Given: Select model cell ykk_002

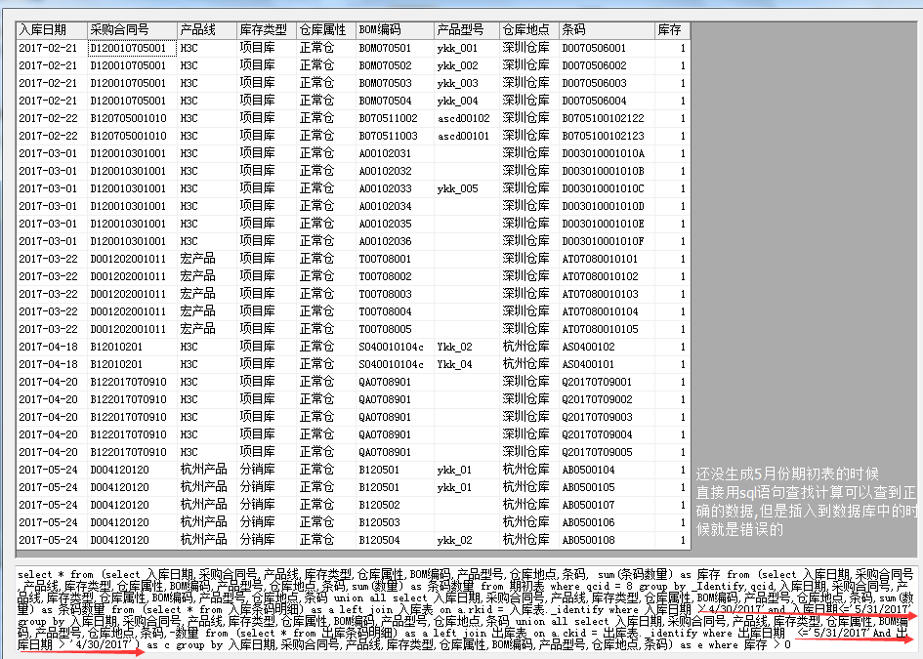Looking at the screenshot, I should 467,66.
